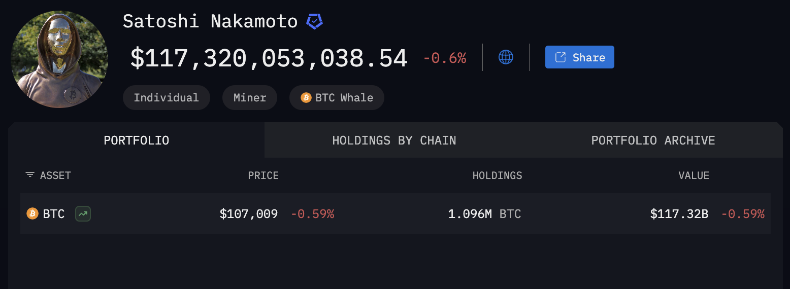Click the BTC asset name link
Viewport: 790px width, 289px height.
pos(54,214)
